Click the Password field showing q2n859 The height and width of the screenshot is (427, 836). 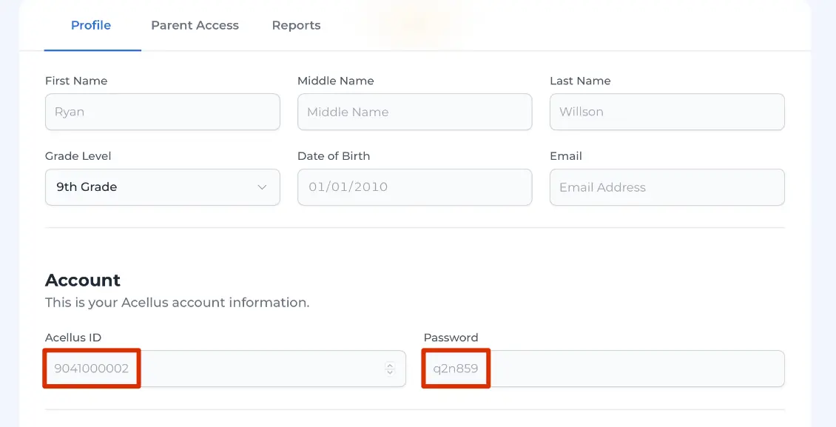point(604,369)
